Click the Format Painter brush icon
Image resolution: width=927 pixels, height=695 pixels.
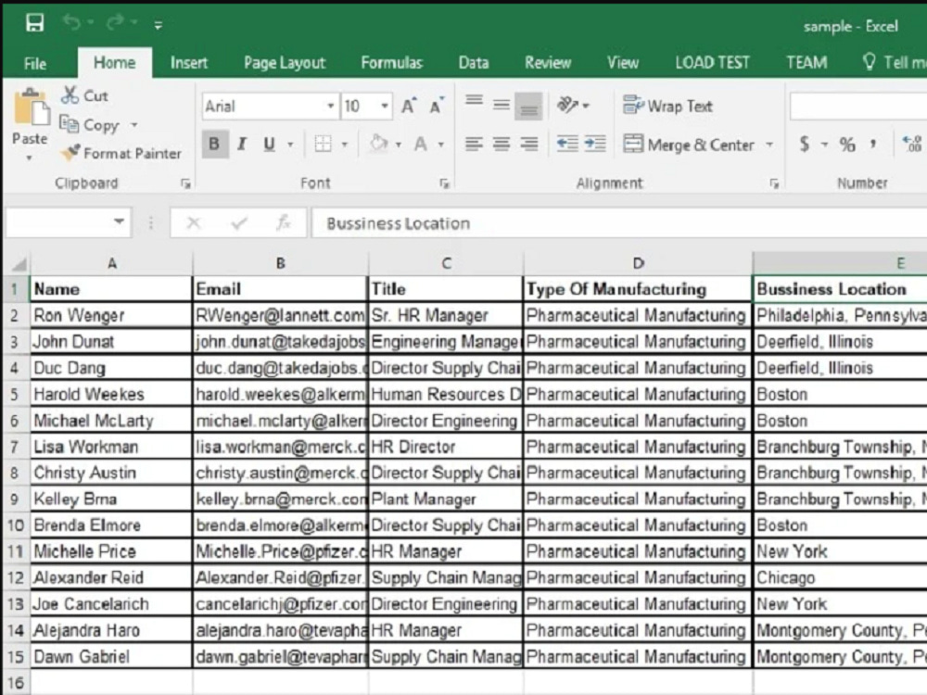click(70, 153)
